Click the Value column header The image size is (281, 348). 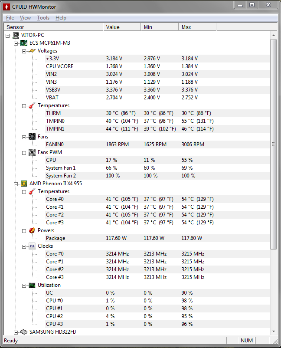pos(122,27)
